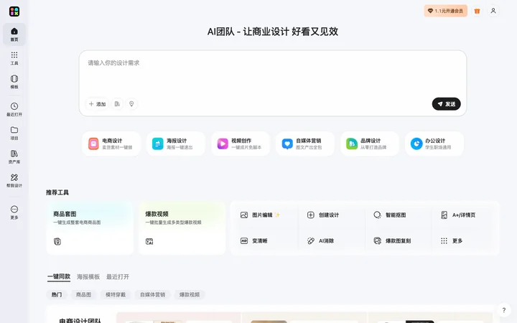Select the 视频创作 category card

240,144
